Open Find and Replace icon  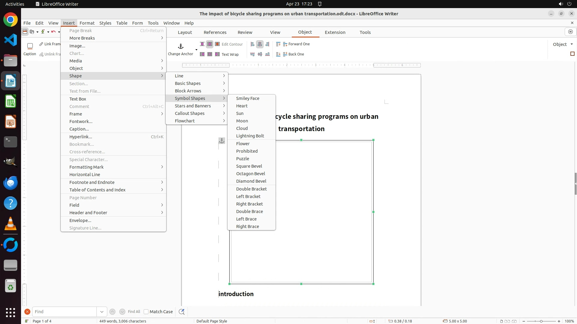(182, 312)
